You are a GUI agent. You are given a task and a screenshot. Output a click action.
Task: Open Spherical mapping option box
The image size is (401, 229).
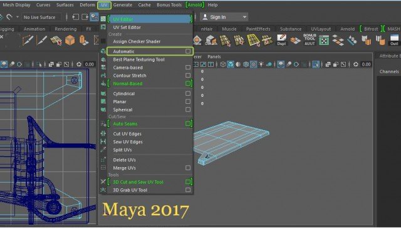[188, 109]
